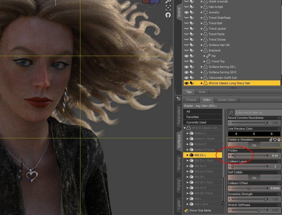This screenshot has width=282, height=215.
Task: Toggle visibility eye for Hip bone
Action: [x=186, y=56]
